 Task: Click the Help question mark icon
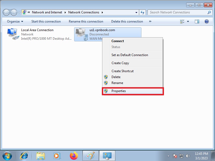click(x=207, y=21)
